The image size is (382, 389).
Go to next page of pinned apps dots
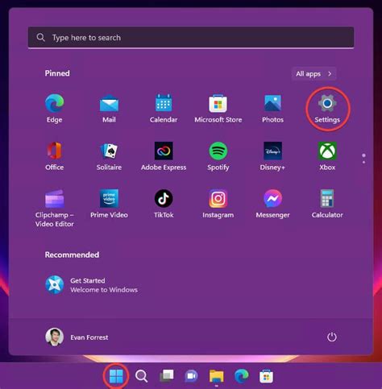coord(363,162)
